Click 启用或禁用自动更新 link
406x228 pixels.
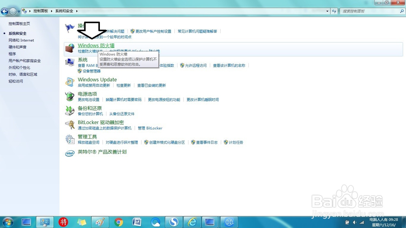tap(94, 86)
